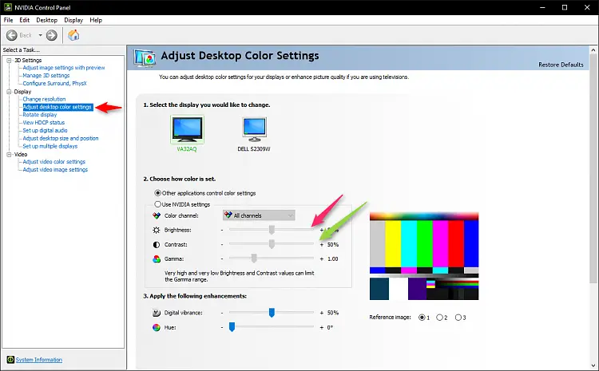Click the Brightness slider handle
This screenshot has width=599, height=371.
click(x=272, y=230)
